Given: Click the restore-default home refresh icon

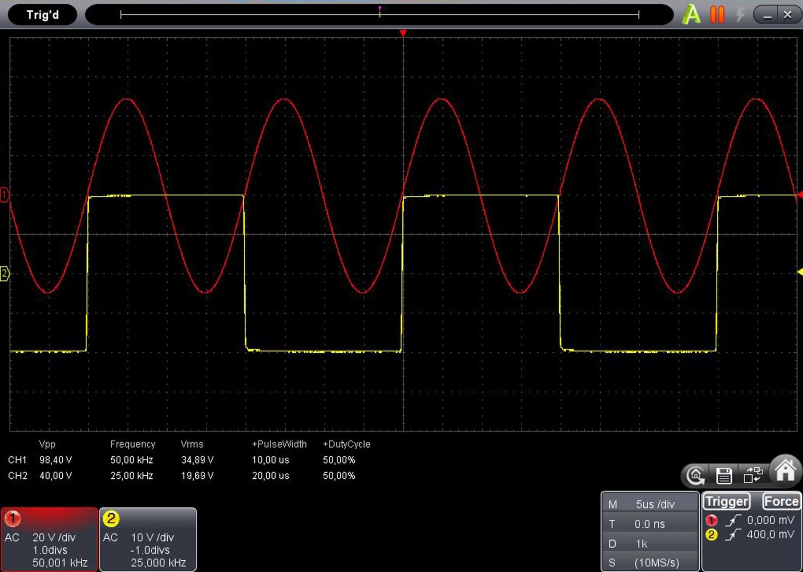Looking at the screenshot, I should click(x=696, y=476).
